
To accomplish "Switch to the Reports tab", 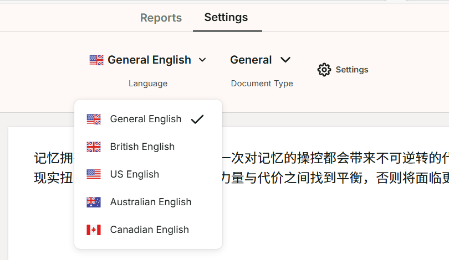I will [161, 18].
